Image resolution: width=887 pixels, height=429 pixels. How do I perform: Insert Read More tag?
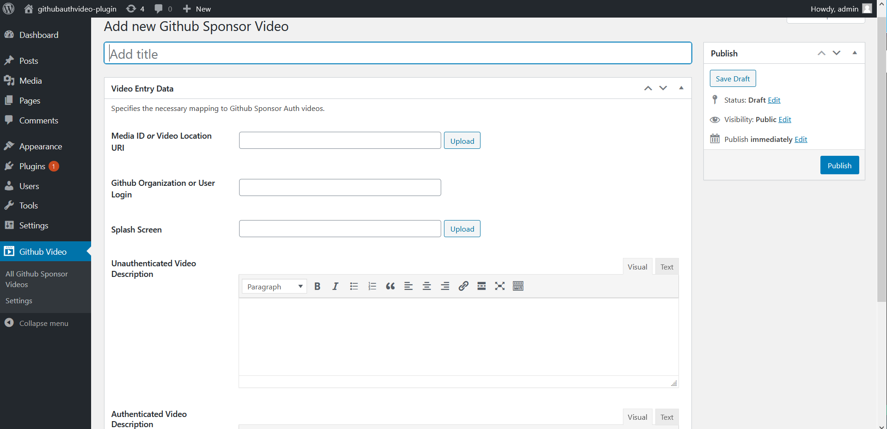pos(481,286)
